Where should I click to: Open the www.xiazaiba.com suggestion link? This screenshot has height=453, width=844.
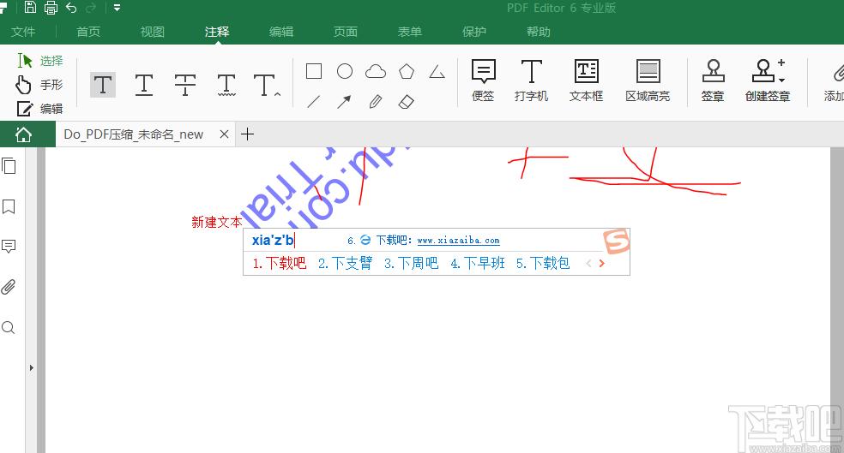[x=458, y=241]
